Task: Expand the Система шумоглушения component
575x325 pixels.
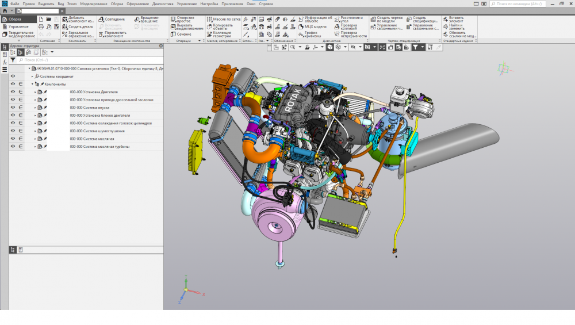Action: coord(35,131)
